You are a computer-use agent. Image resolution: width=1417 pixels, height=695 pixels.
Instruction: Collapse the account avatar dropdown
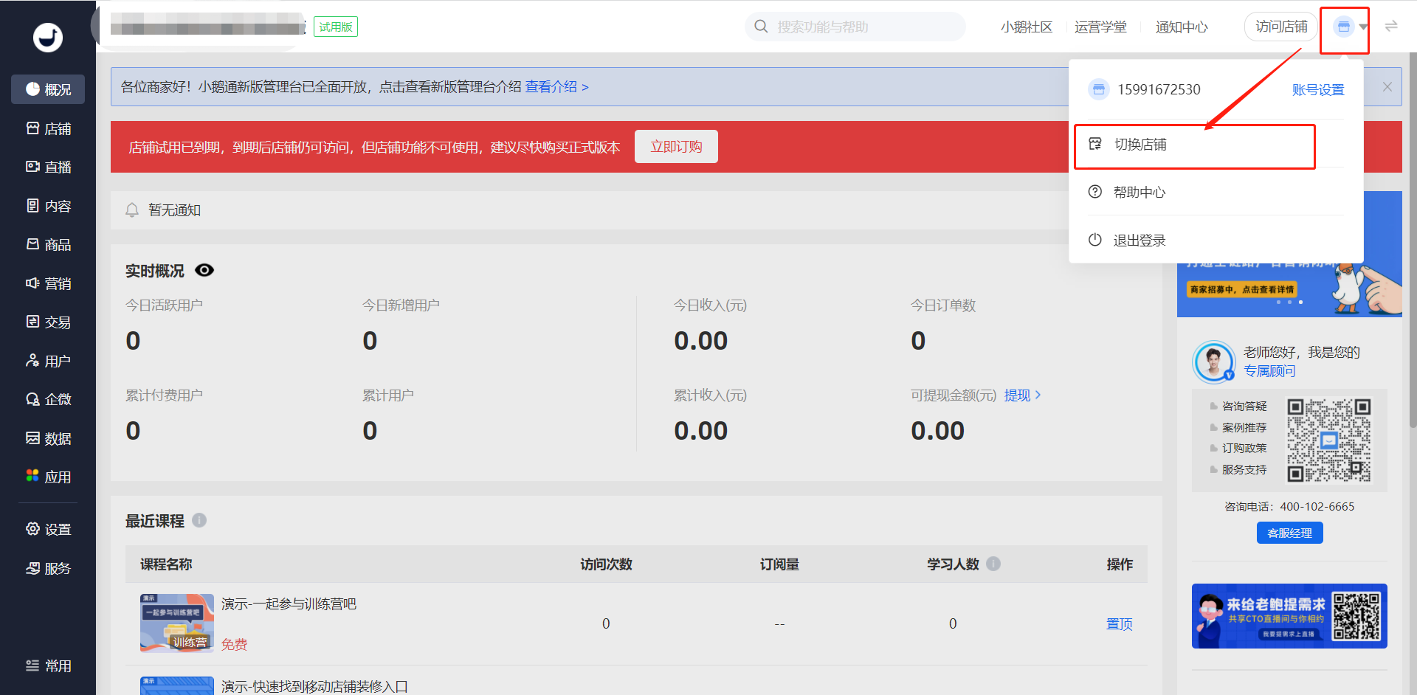tap(1350, 27)
